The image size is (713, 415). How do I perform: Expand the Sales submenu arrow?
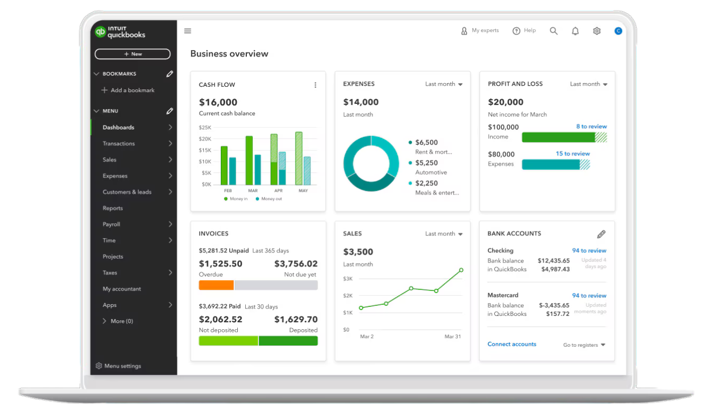(170, 160)
